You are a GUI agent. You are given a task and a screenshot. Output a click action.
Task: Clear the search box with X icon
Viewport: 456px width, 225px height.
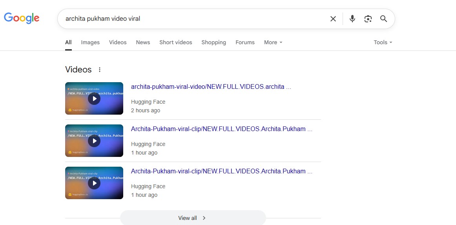click(333, 19)
